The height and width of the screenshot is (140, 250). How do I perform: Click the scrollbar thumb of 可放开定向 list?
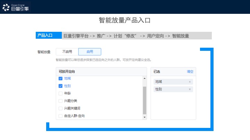pos(144,100)
